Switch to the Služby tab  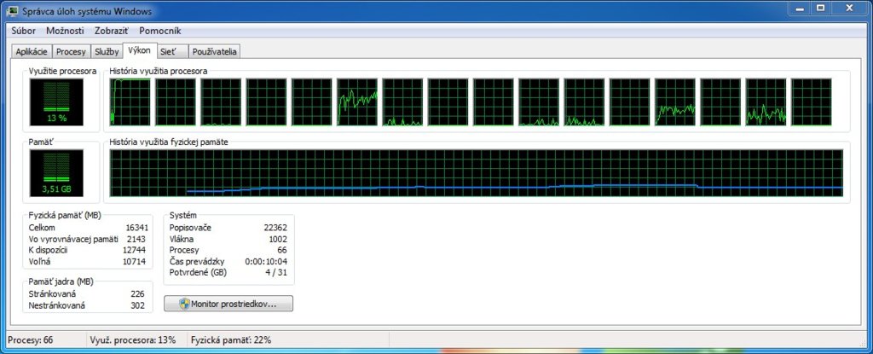[x=107, y=52]
